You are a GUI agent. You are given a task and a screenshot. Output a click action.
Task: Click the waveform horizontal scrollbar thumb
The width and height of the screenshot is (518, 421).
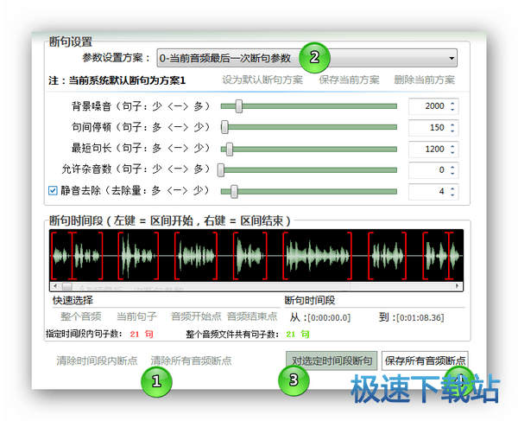(67, 286)
